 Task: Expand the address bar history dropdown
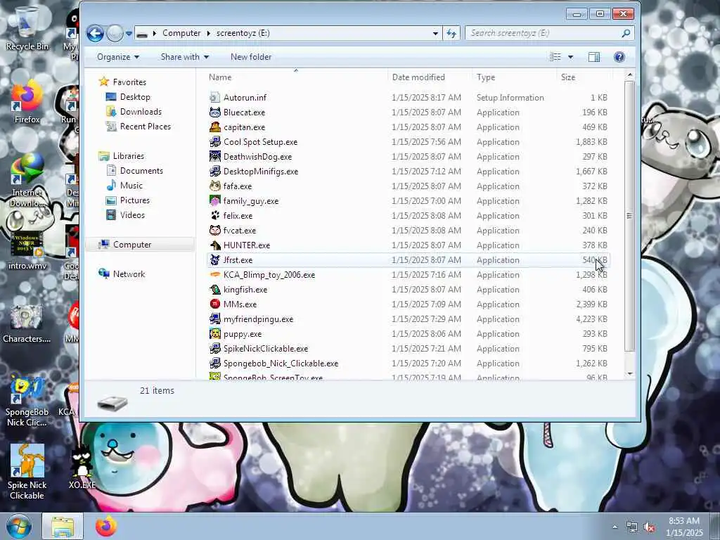435,33
